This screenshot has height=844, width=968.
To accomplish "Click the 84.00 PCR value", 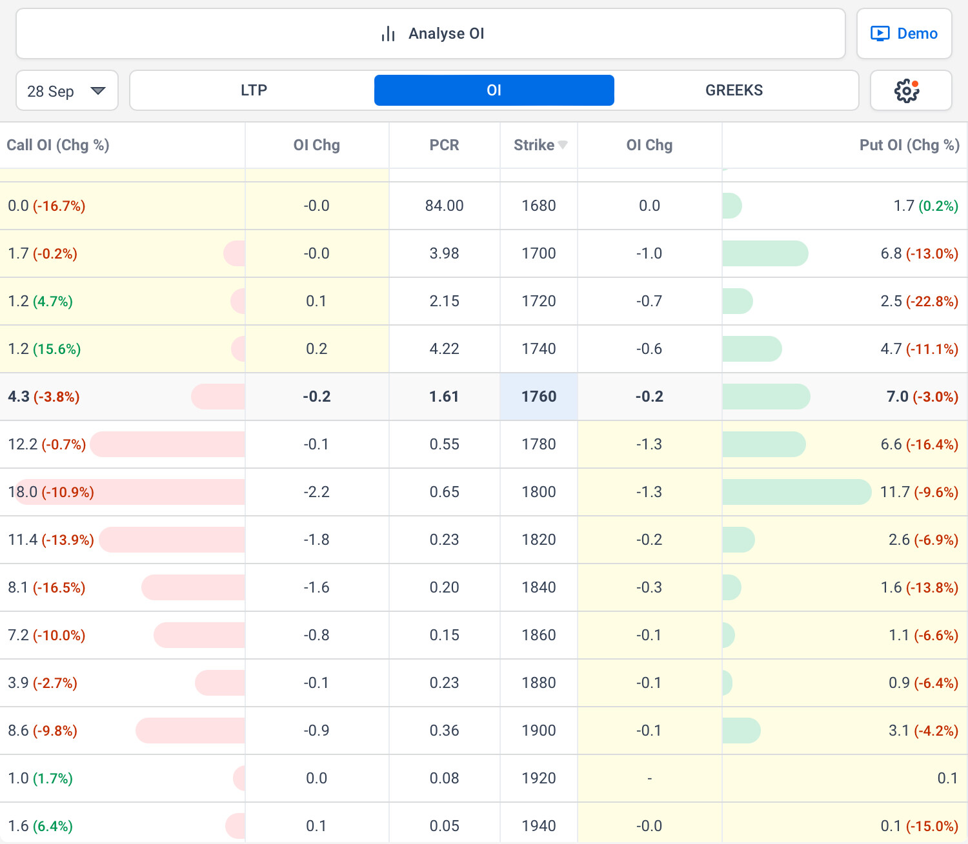I will (x=444, y=206).
